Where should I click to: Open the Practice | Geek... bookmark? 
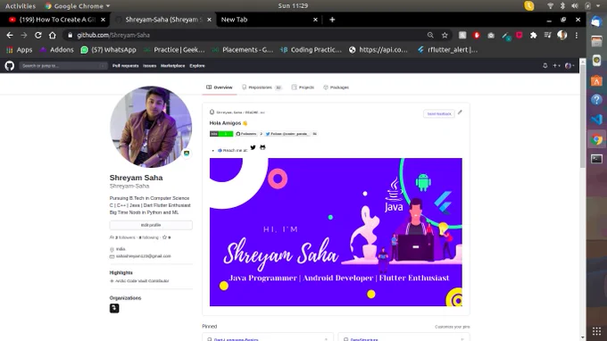pyautogui.click(x=174, y=50)
